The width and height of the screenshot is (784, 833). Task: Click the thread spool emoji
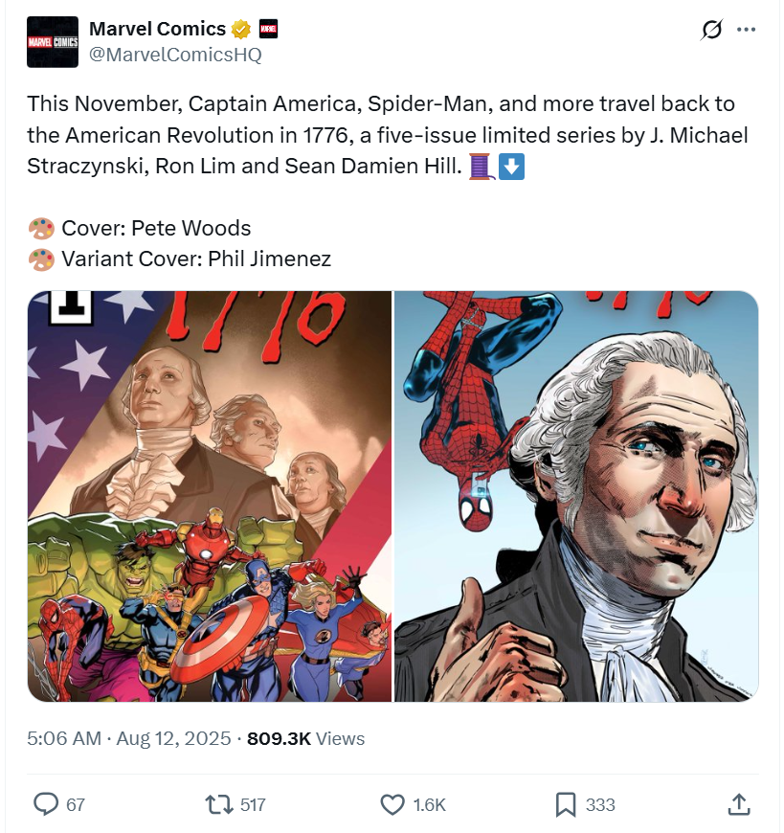(x=482, y=167)
